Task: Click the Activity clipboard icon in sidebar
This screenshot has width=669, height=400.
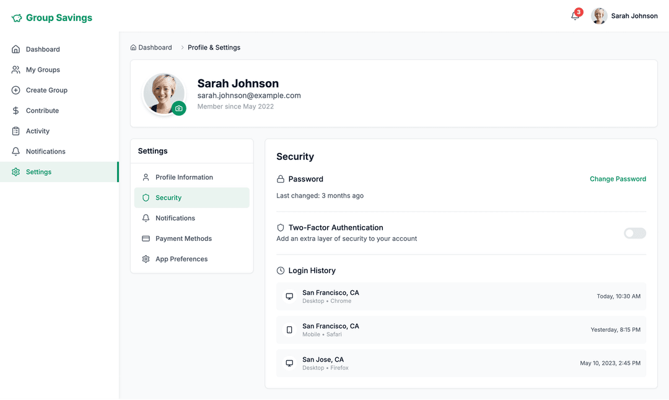Action: tap(16, 131)
